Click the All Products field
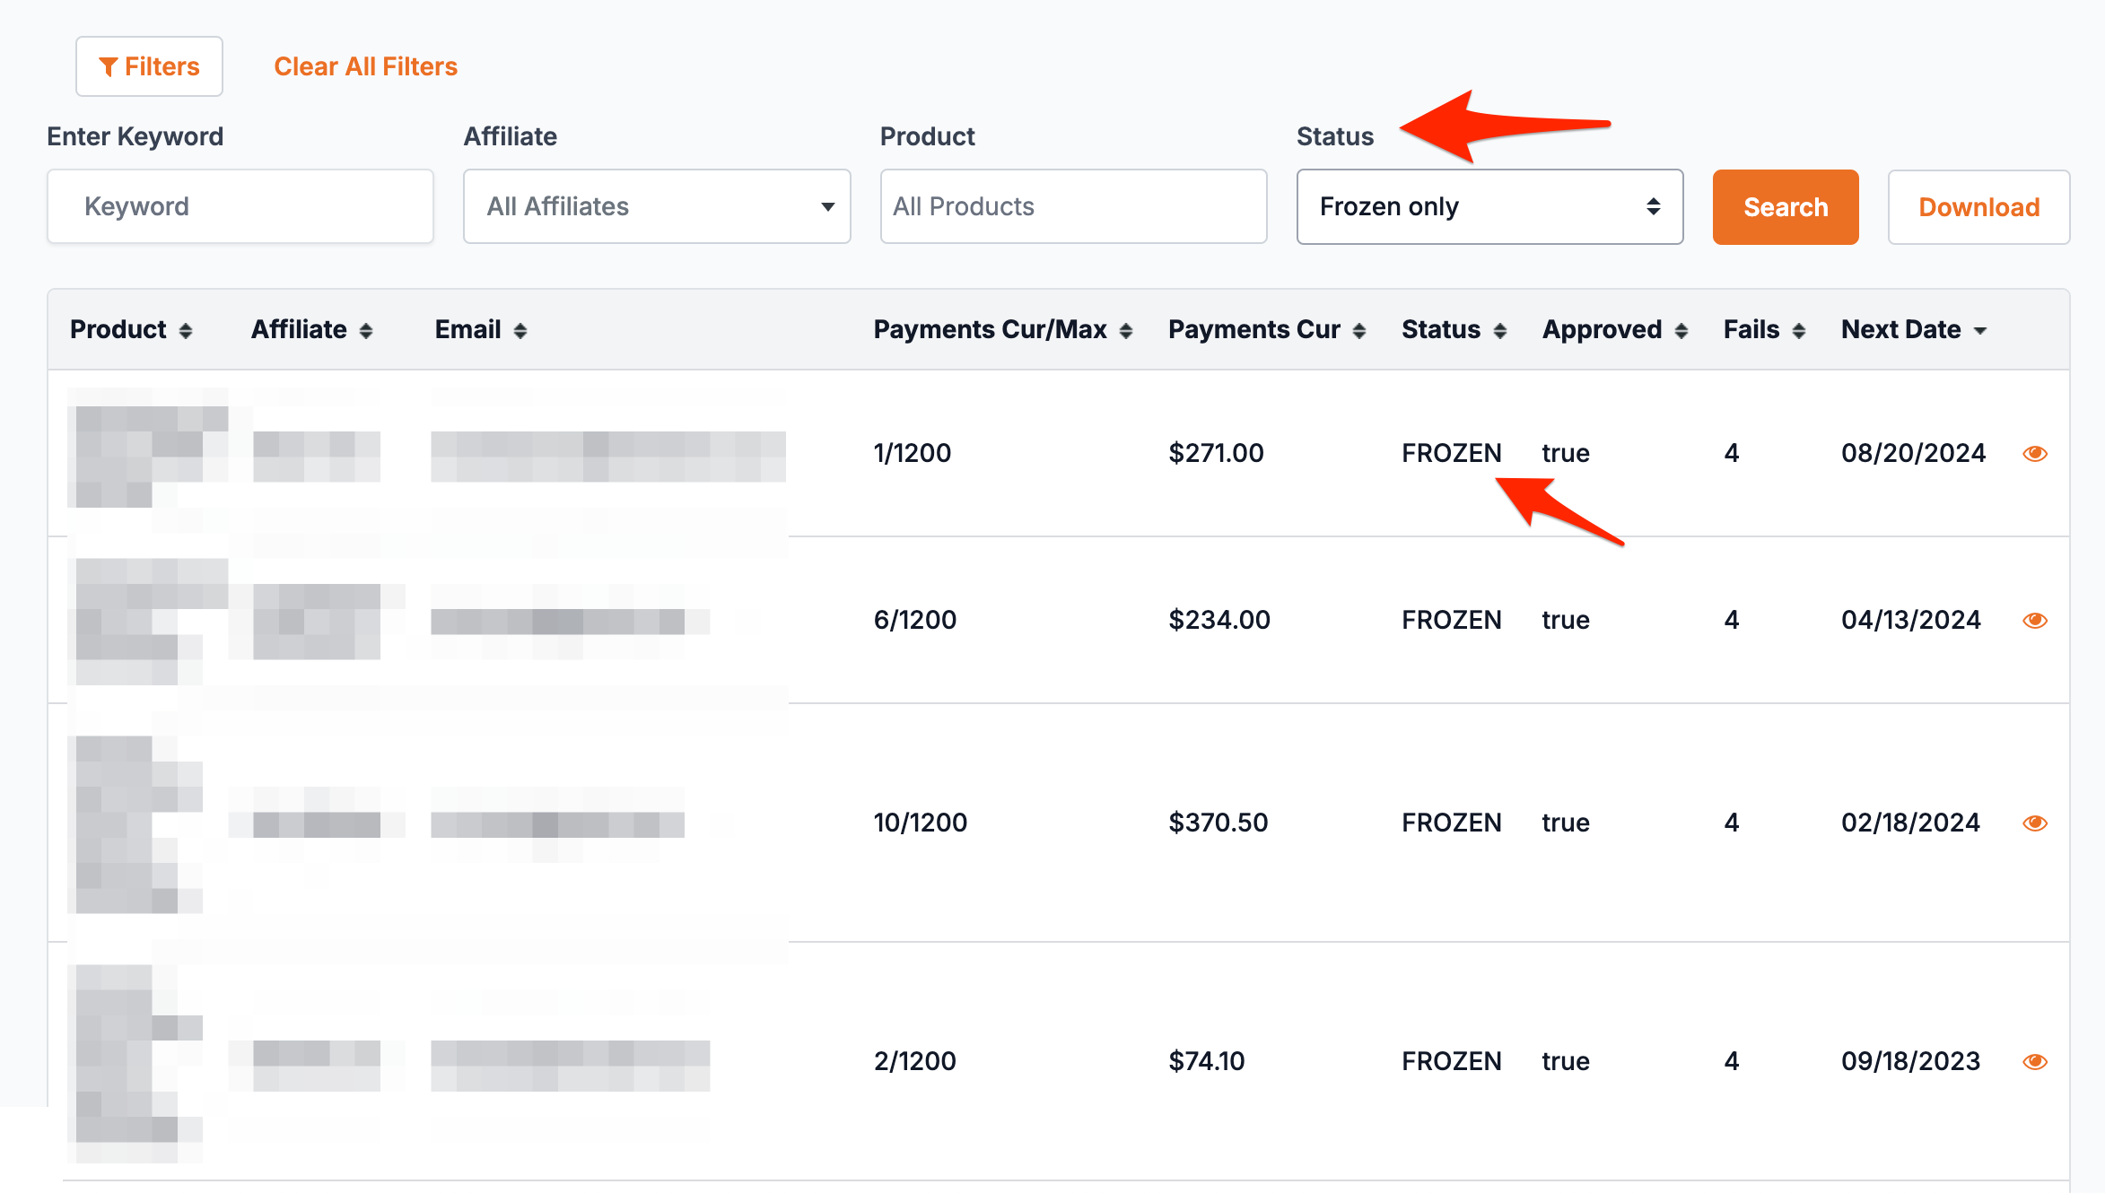The height and width of the screenshot is (1193, 2105). point(1073,207)
